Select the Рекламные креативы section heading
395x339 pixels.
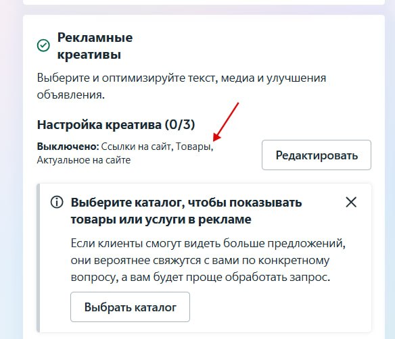point(95,46)
